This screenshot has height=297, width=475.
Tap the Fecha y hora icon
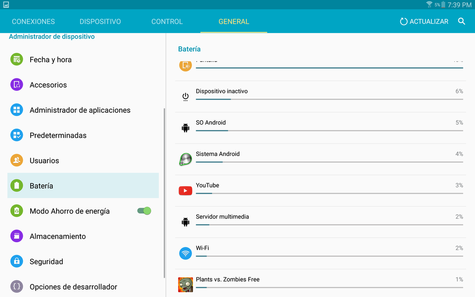pyautogui.click(x=17, y=59)
